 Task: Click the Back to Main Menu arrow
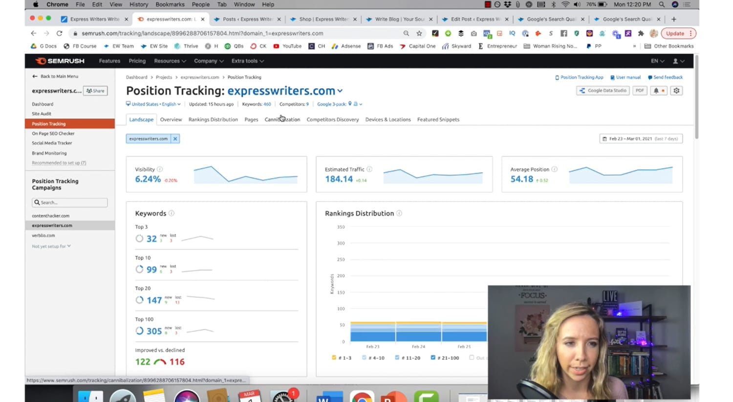coord(35,76)
